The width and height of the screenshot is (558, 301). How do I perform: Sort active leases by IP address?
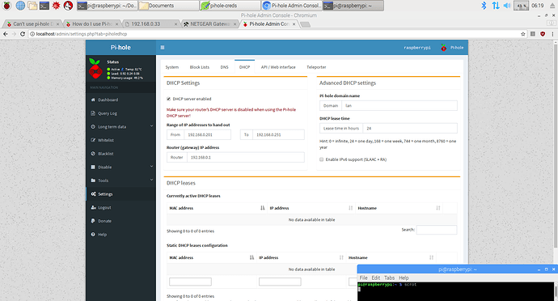coord(311,208)
